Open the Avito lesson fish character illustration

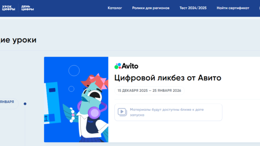tap(76, 100)
